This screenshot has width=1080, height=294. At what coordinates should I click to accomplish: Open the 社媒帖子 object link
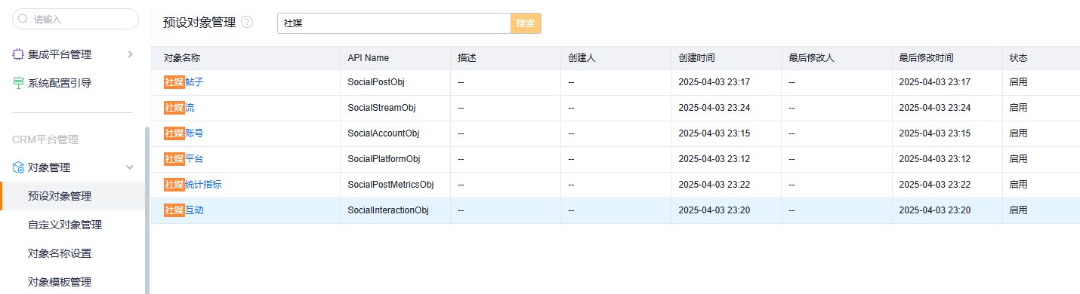pos(184,82)
